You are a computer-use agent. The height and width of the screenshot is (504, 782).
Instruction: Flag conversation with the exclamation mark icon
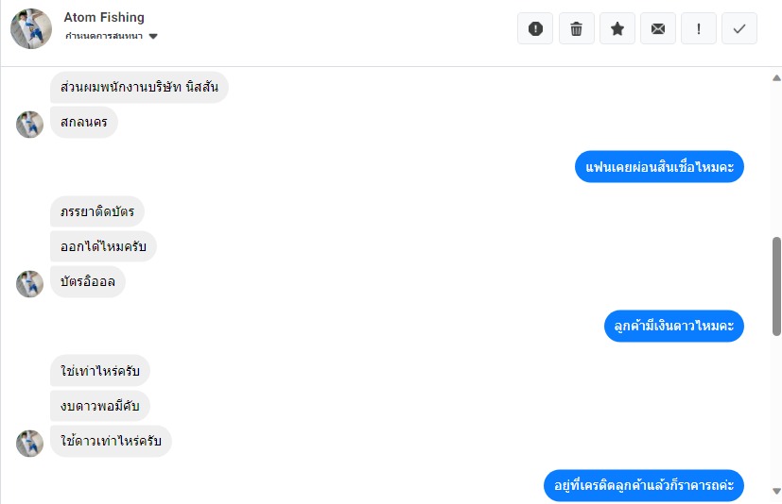[x=699, y=28]
